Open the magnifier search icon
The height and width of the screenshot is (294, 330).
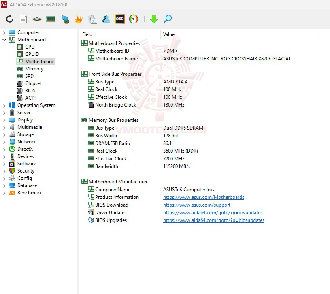tap(168, 19)
